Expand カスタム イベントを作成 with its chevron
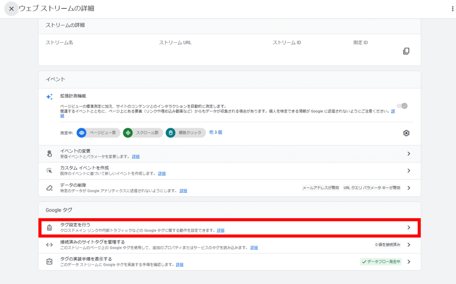456x284 pixels. click(x=409, y=171)
